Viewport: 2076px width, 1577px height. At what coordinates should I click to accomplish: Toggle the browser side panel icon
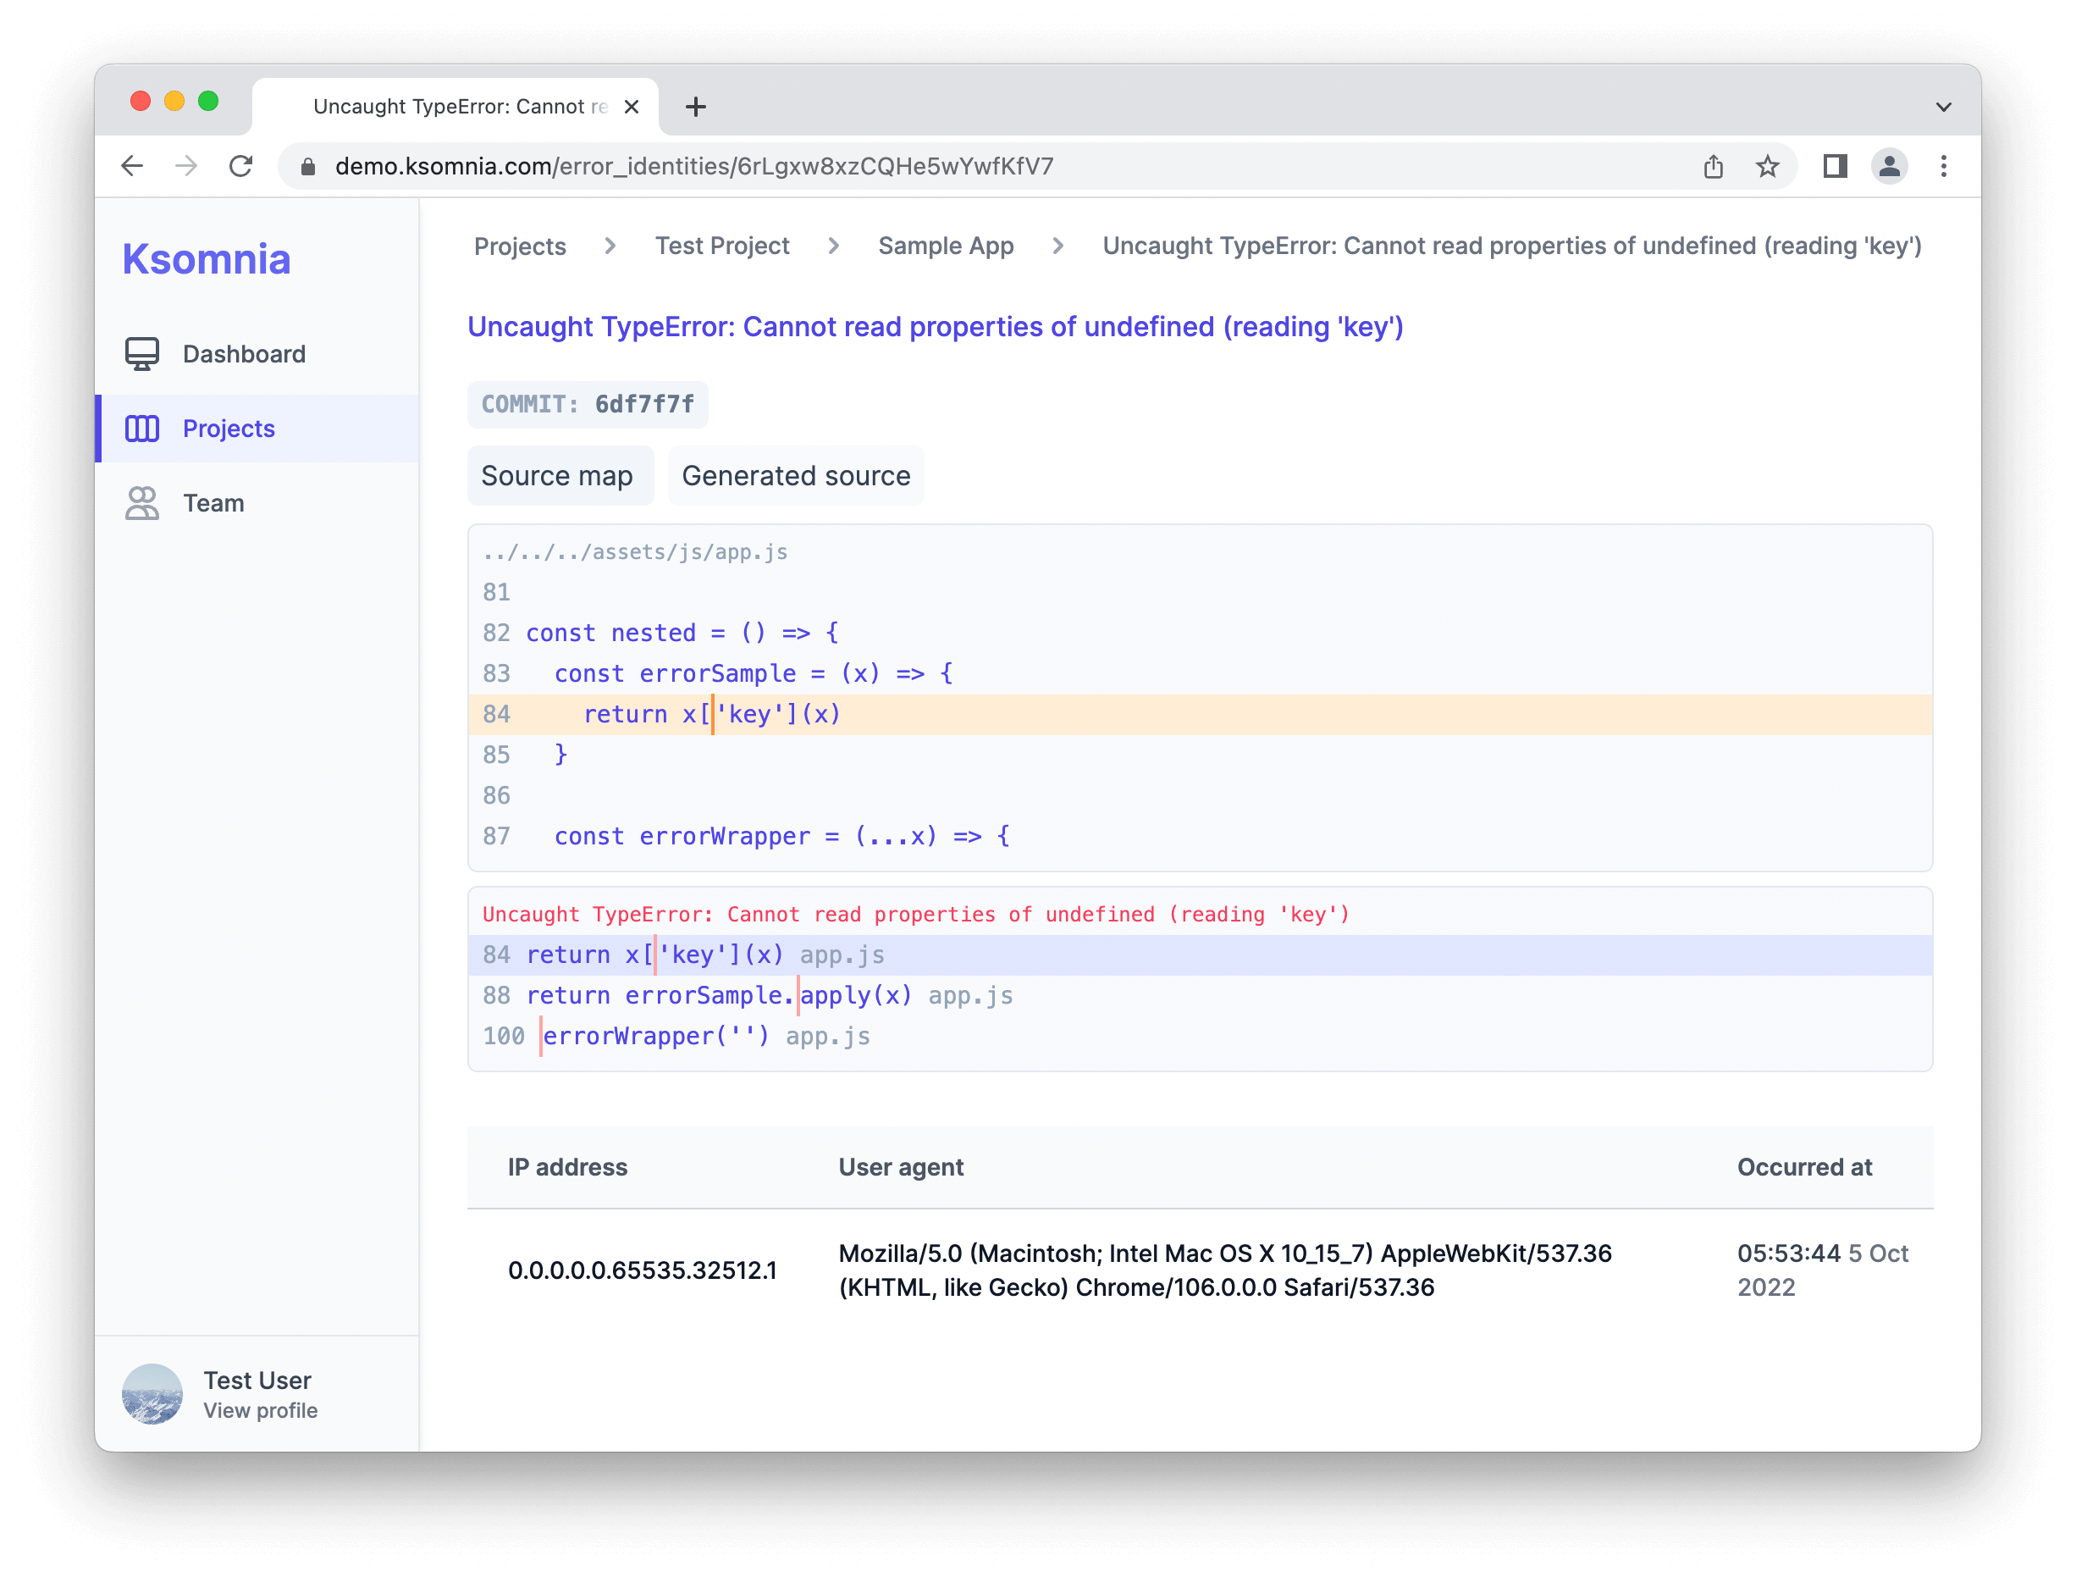tap(1836, 166)
